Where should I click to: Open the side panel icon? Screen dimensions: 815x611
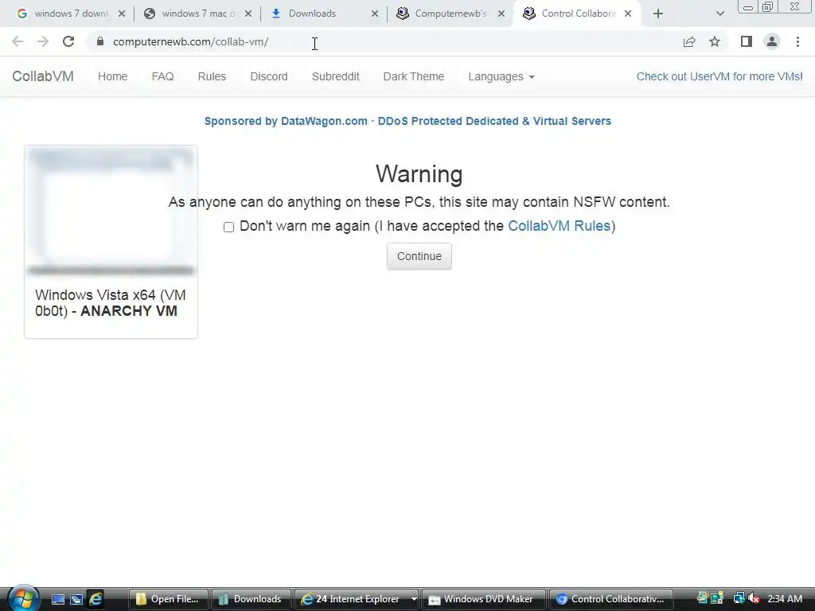point(747,41)
